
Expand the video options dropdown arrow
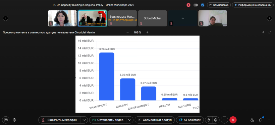pos(129,120)
